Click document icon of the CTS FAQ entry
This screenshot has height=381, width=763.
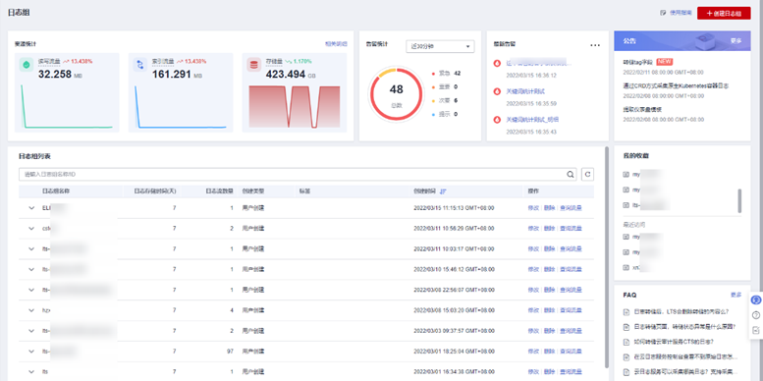click(627, 342)
